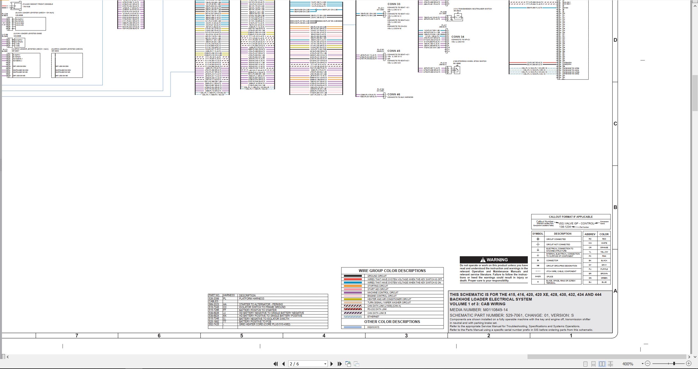Screen dimensions: 698x369
Task: Zoom out with the minus button
Action: tap(647, 363)
